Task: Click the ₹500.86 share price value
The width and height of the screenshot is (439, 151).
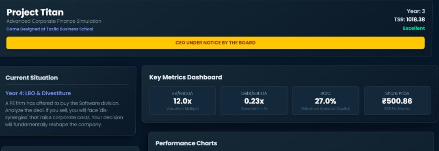Action: coord(397,101)
